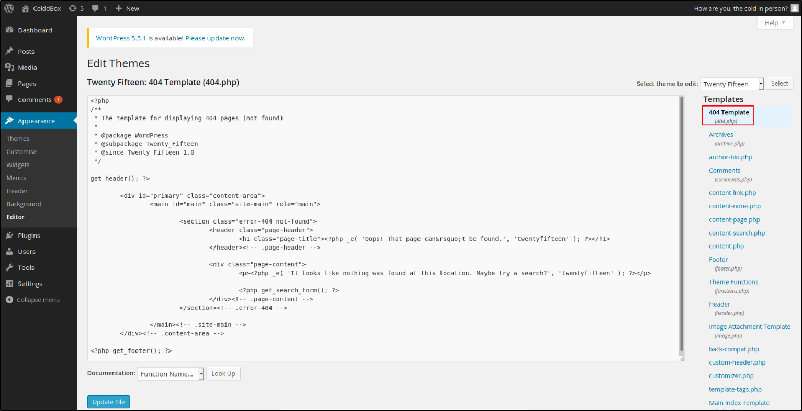Go to Themes submenu

(18, 139)
